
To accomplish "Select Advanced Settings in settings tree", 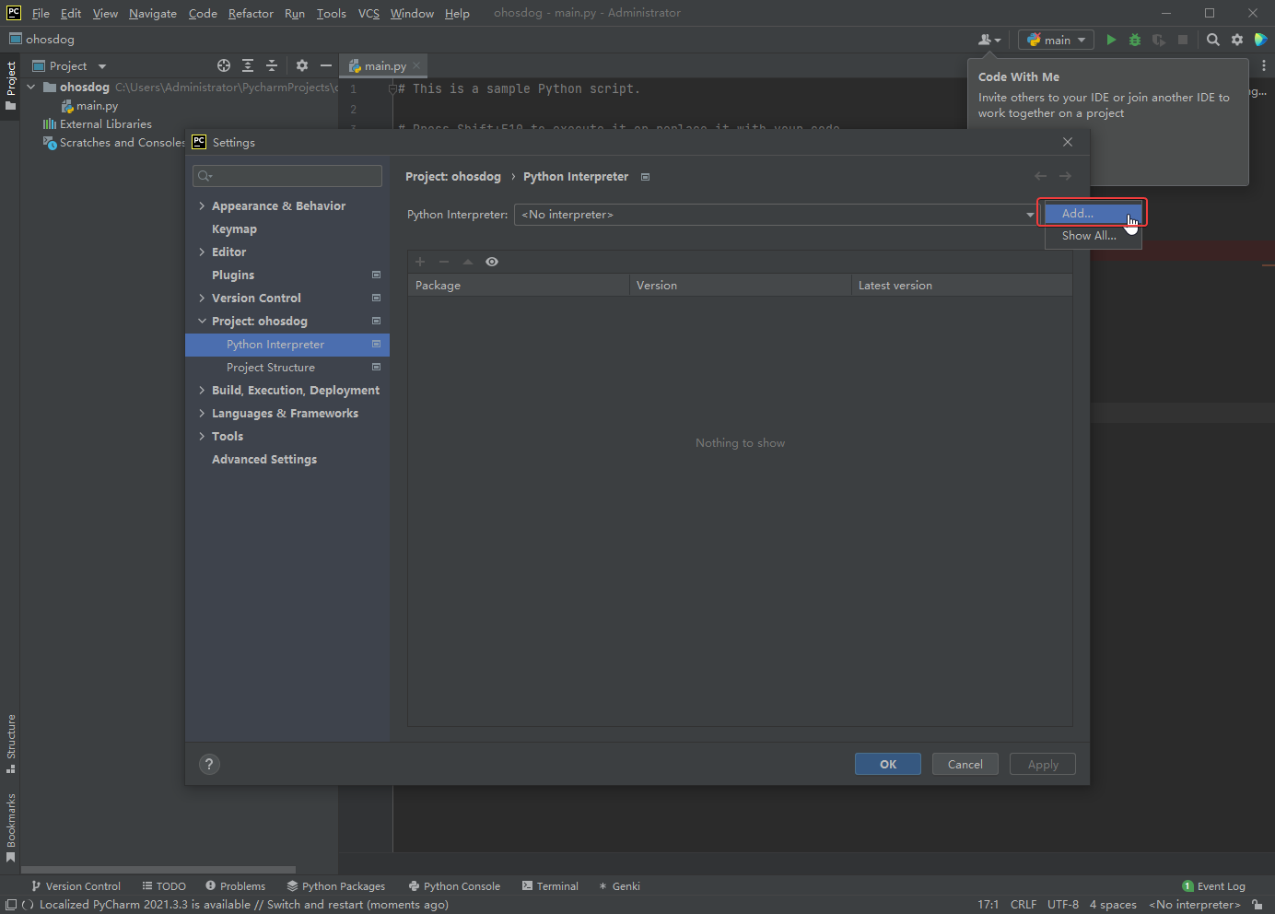I will coord(264,459).
